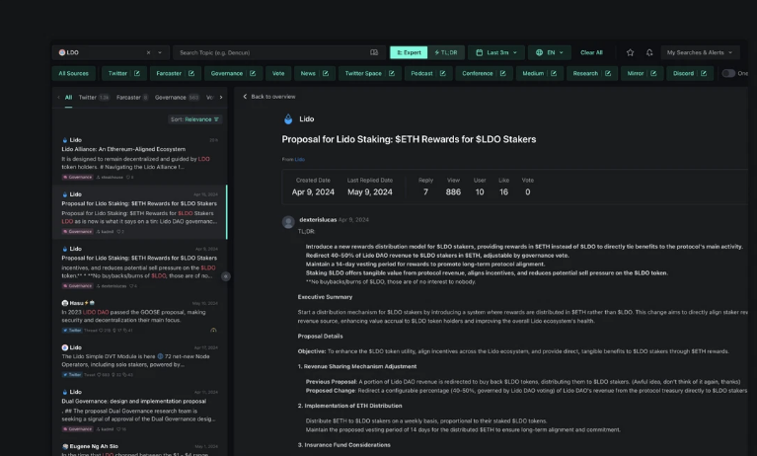Click the edit icon on Podcast chip
Image resolution: width=757 pixels, height=456 pixels.
click(x=443, y=73)
